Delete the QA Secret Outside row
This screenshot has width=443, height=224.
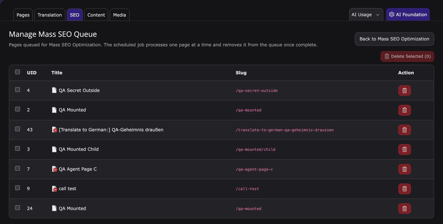(x=405, y=90)
